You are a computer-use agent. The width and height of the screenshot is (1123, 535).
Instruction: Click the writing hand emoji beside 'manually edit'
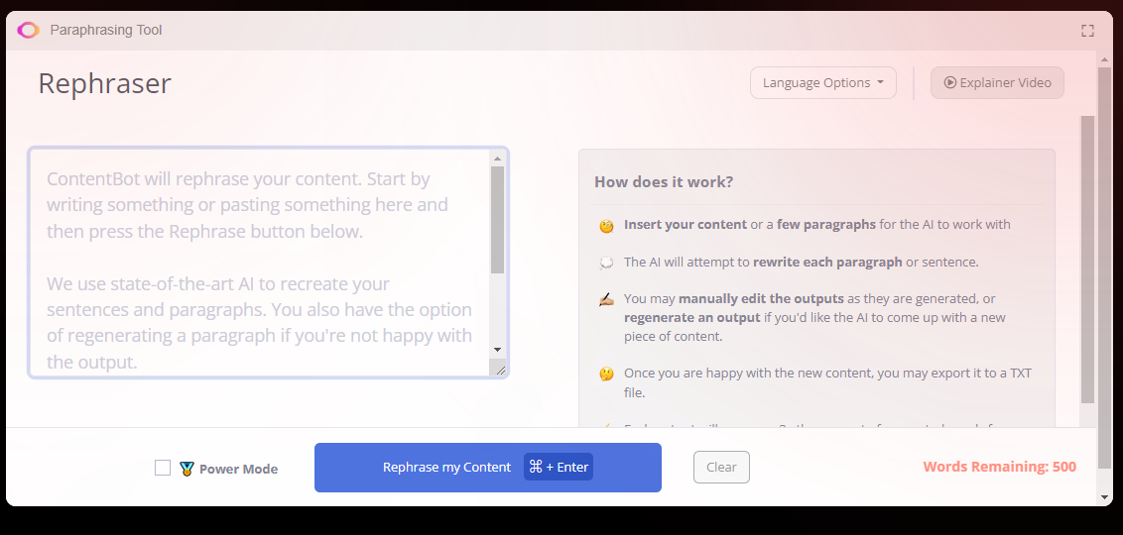click(x=606, y=299)
